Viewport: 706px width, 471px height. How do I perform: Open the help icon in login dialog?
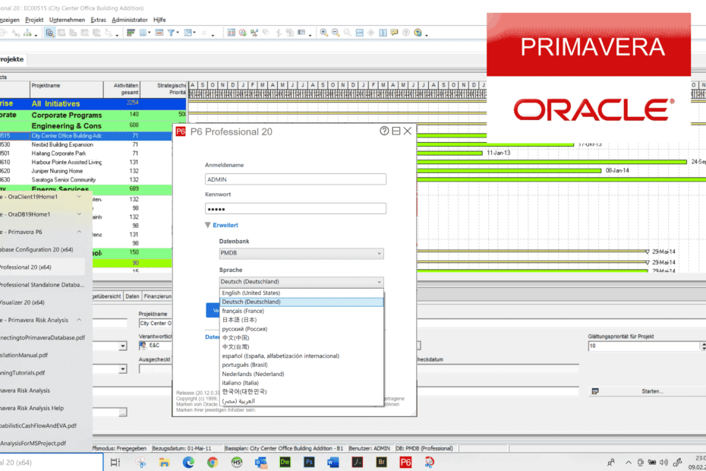click(384, 131)
